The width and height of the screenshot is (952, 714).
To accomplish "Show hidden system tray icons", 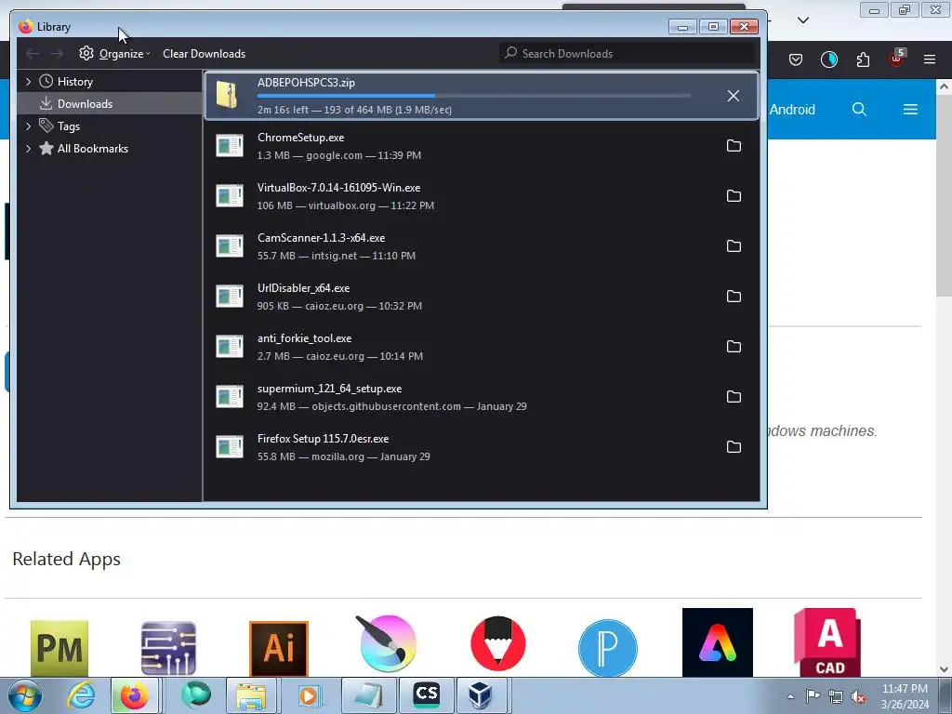I will [x=790, y=696].
